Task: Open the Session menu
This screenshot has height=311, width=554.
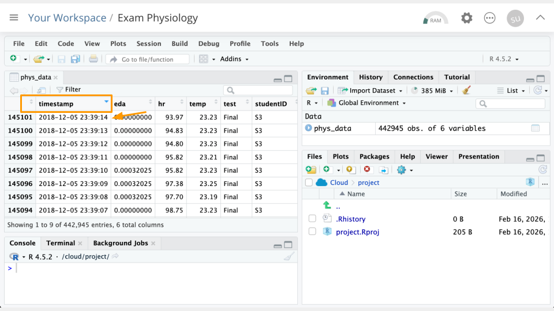Action: click(x=148, y=44)
